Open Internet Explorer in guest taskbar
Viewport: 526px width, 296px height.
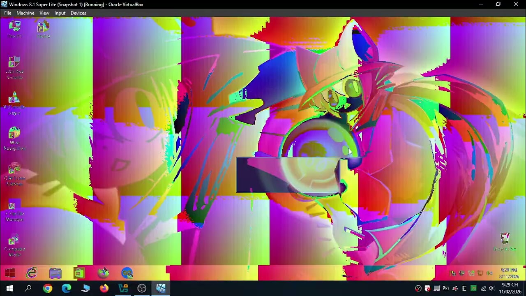click(x=32, y=273)
